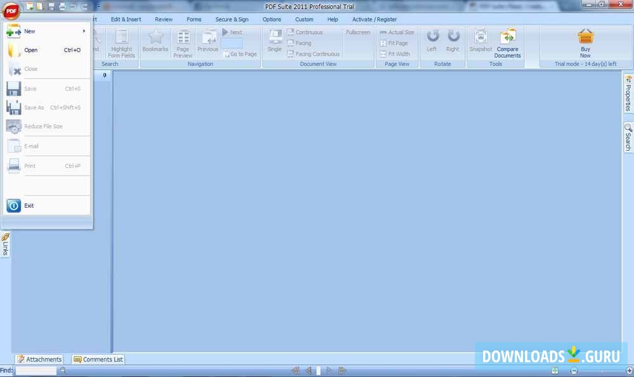634x377 pixels.
Task: Switch to the Review ribbon tab
Action: pyautogui.click(x=164, y=19)
